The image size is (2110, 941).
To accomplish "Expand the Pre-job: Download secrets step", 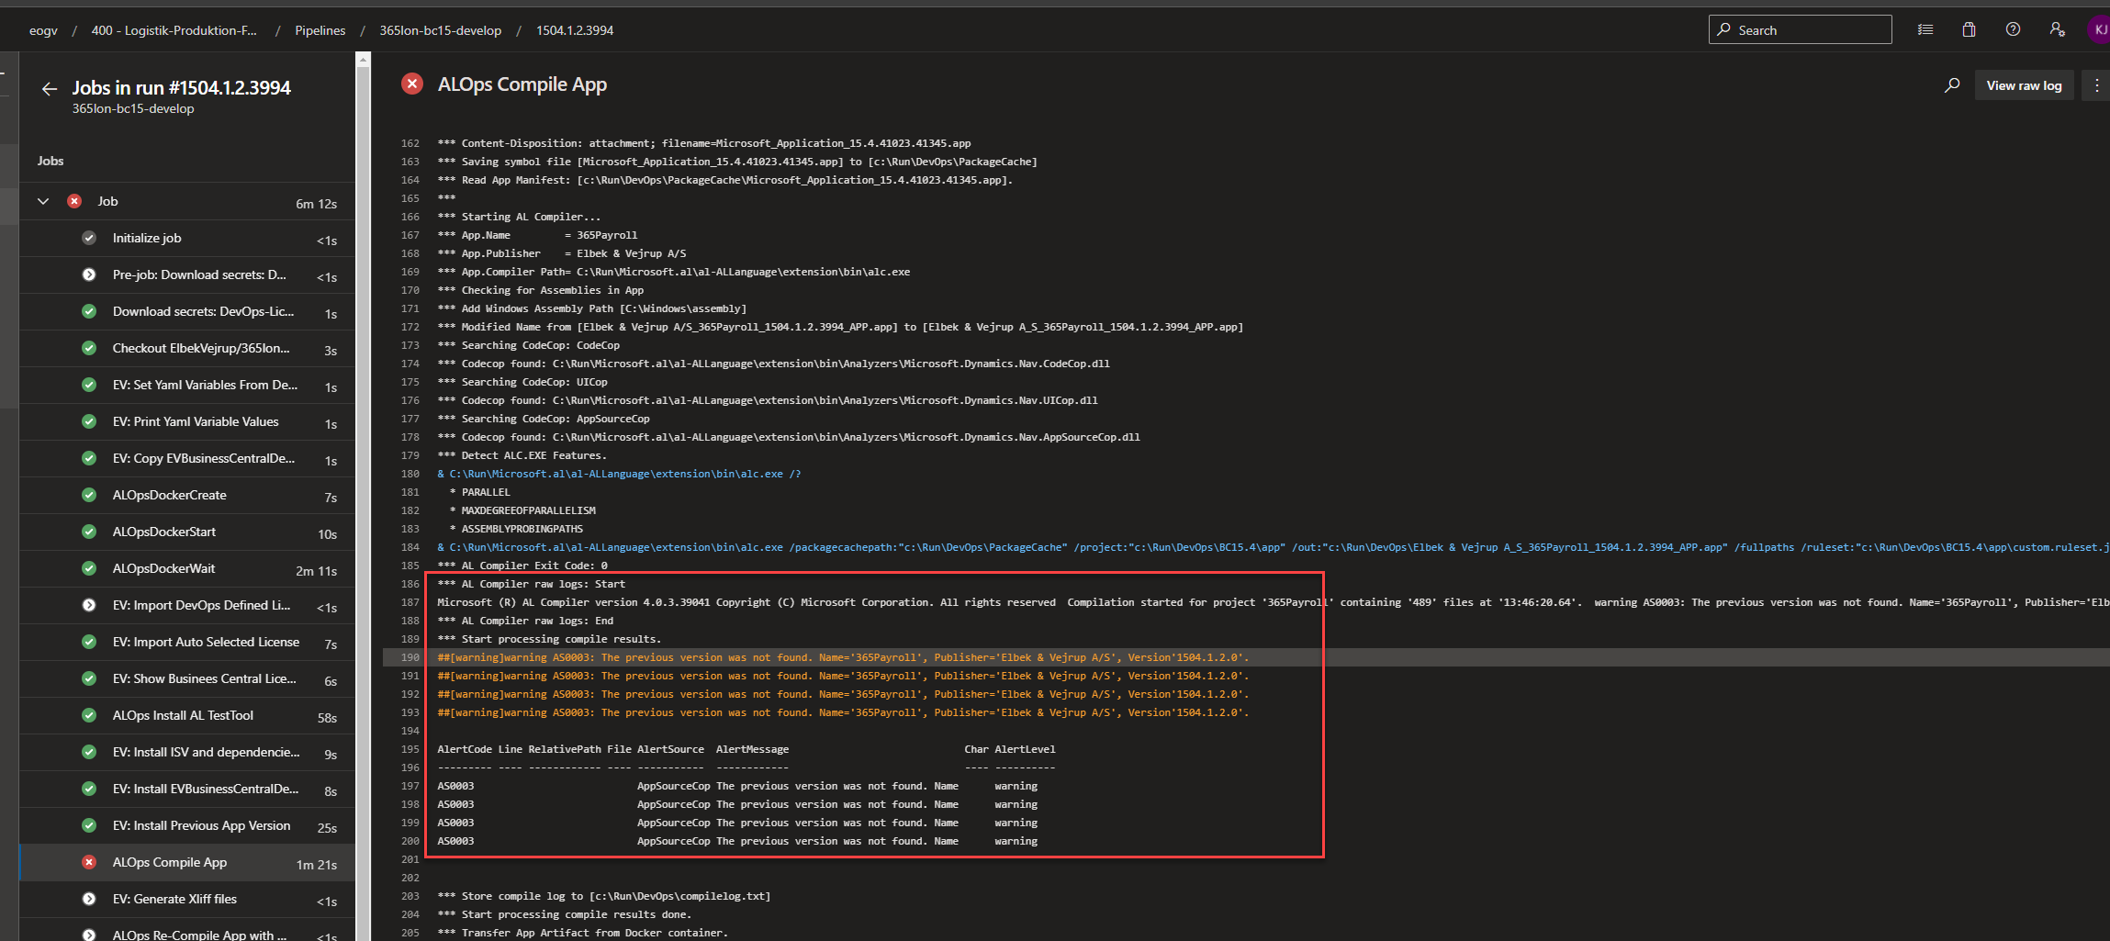I will [x=88, y=274].
